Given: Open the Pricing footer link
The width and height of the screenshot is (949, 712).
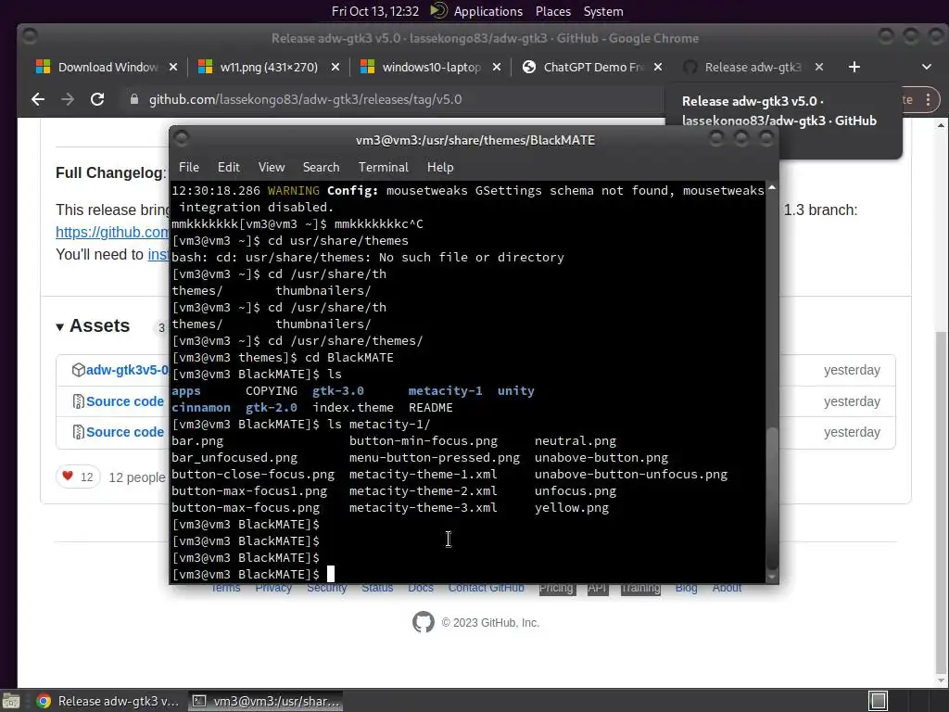Looking at the screenshot, I should click(556, 588).
